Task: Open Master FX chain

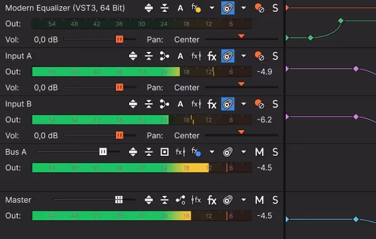Action: pyautogui.click(x=212, y=200)
